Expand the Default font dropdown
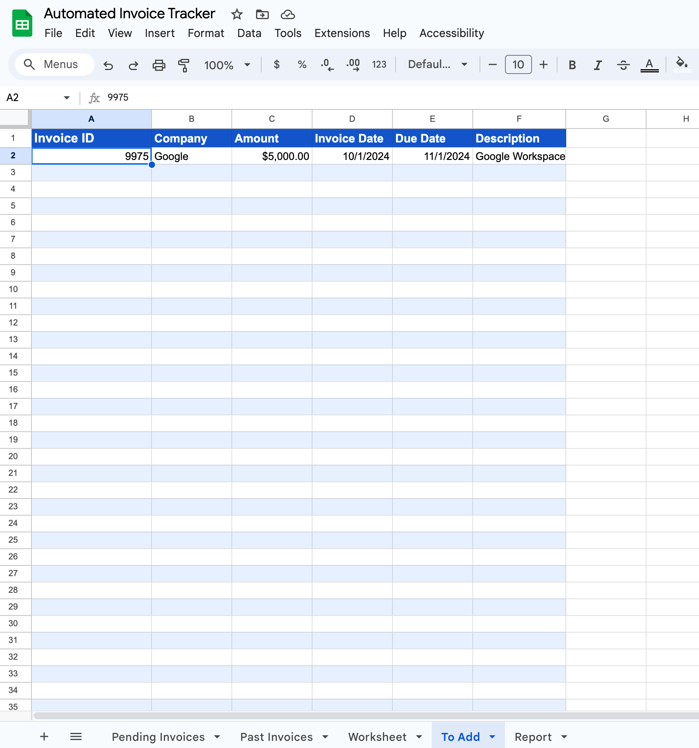This screenshot has width=699, height=748. [437, 64]
